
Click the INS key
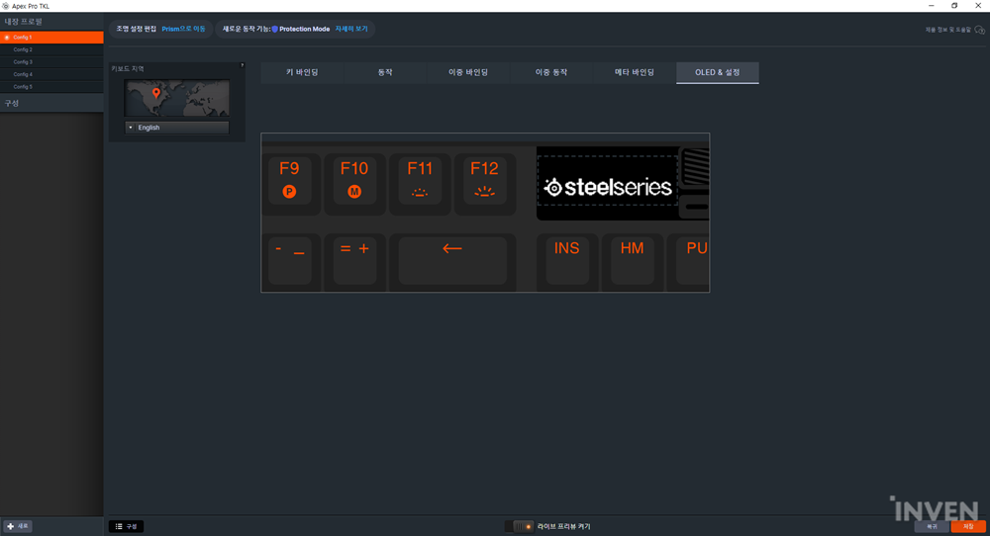click(567, 260)
